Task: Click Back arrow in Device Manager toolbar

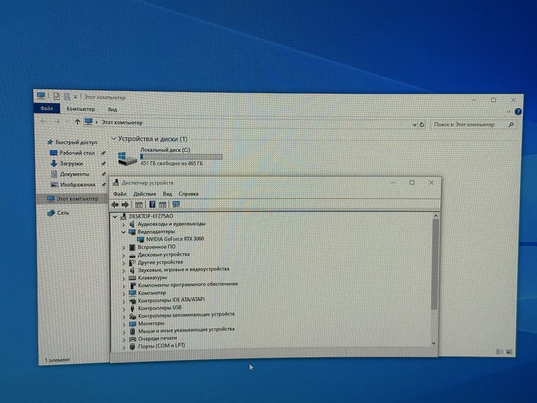Action: pos(115,204)
